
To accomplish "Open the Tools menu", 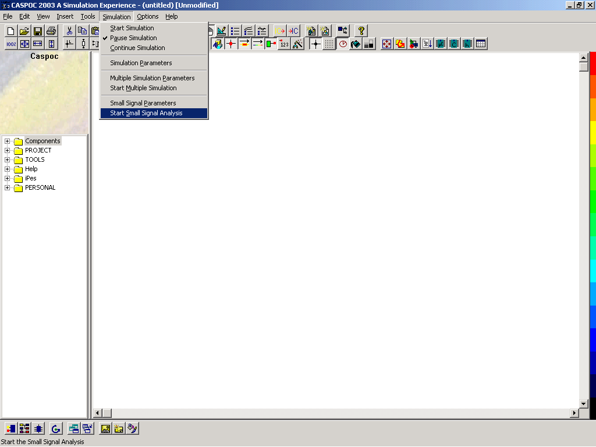I will (88, 16).
